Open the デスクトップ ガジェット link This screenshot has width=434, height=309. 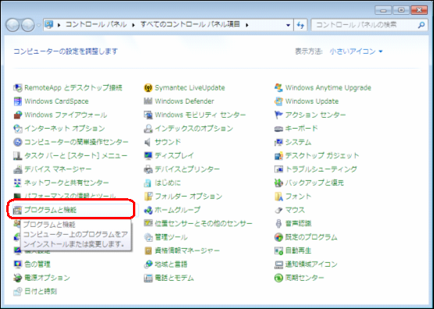322,156
